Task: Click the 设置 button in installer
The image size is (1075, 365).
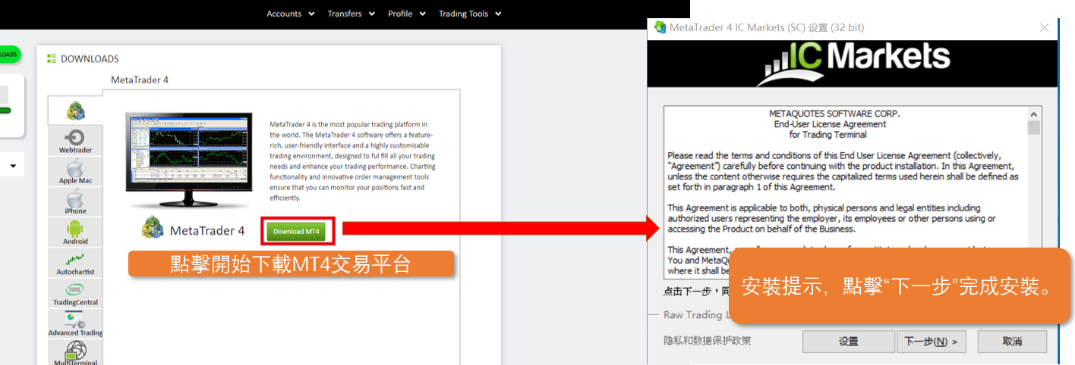Action: [848, 342]
